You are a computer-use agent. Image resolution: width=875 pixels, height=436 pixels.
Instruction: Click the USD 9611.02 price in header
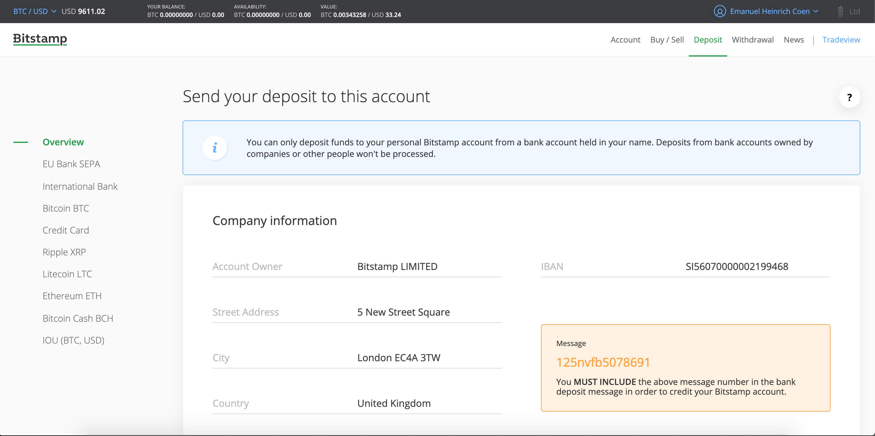pos(83,11)
